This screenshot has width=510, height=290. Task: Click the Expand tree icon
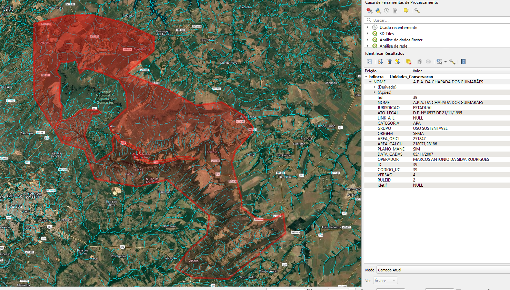380,62
